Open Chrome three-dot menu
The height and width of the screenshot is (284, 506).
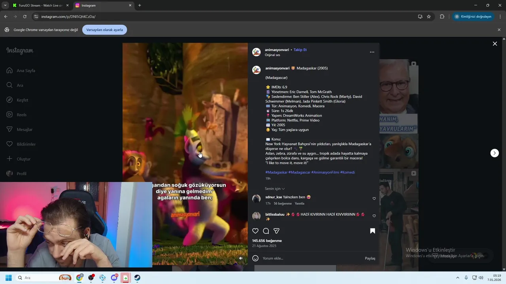(x=500, y=17)
